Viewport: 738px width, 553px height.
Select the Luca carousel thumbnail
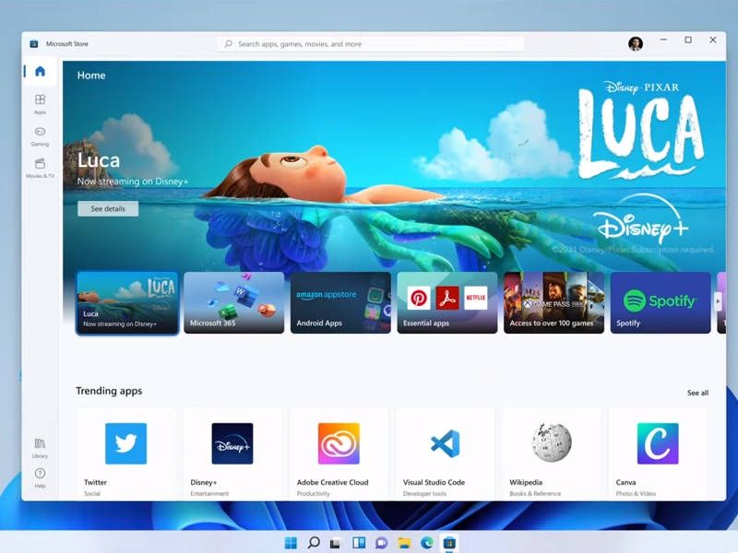coord(127,302)
